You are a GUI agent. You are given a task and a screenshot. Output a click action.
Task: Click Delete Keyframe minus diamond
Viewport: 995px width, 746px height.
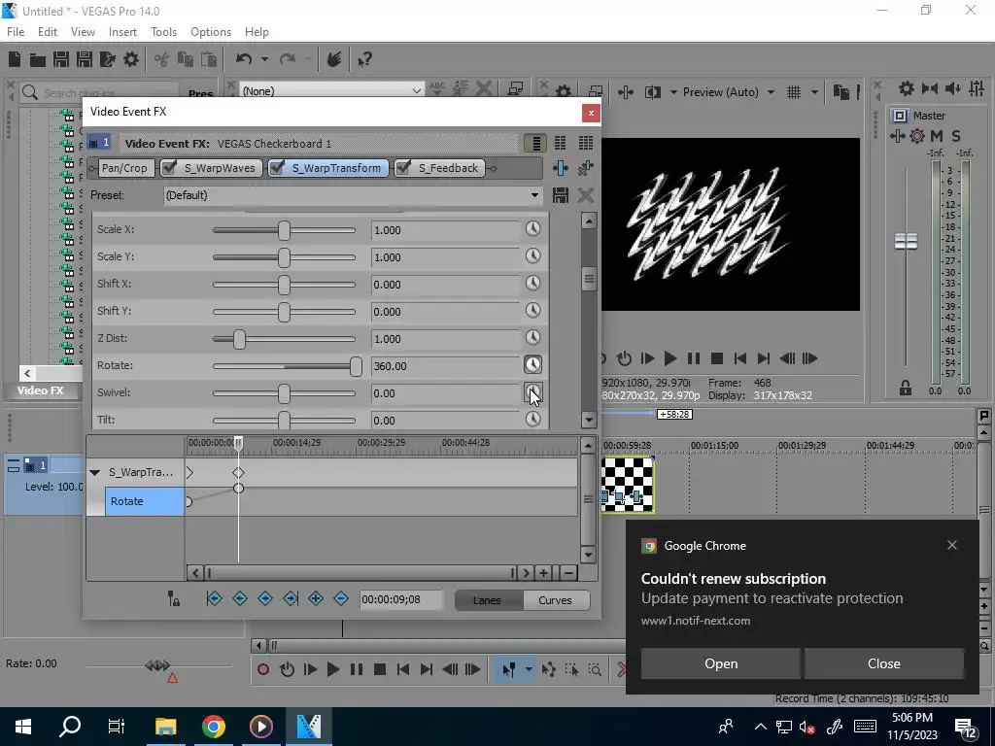(341, 598)
